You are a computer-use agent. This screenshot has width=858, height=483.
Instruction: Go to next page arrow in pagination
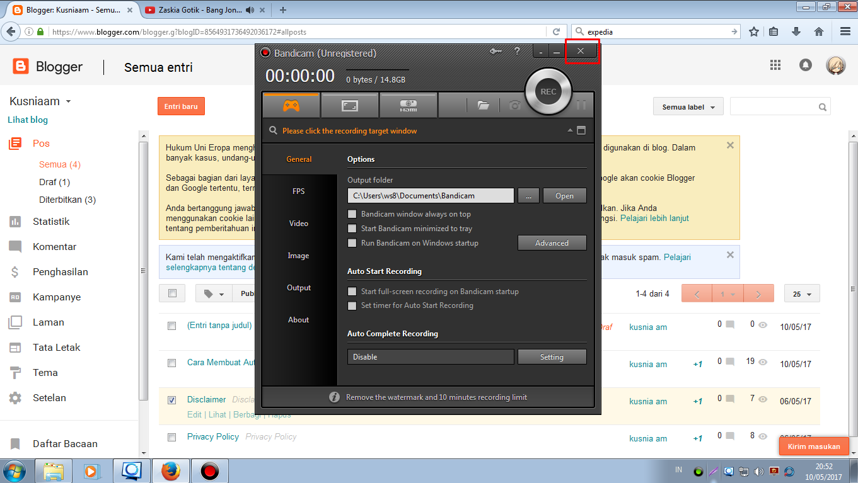click(x=758, y=294)
